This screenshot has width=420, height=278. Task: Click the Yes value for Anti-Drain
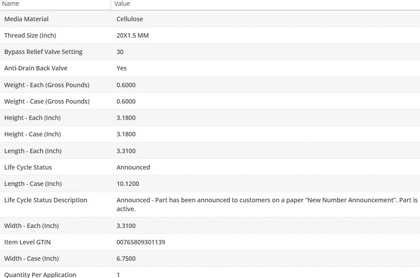122,68
